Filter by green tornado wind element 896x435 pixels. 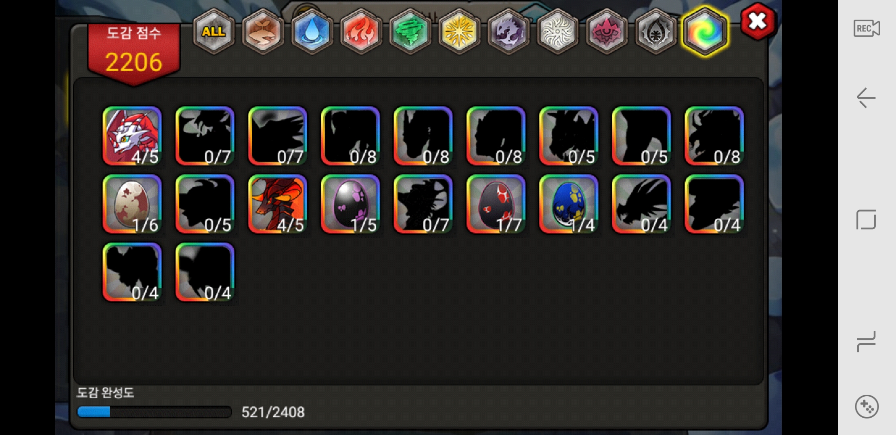[410, 32]
